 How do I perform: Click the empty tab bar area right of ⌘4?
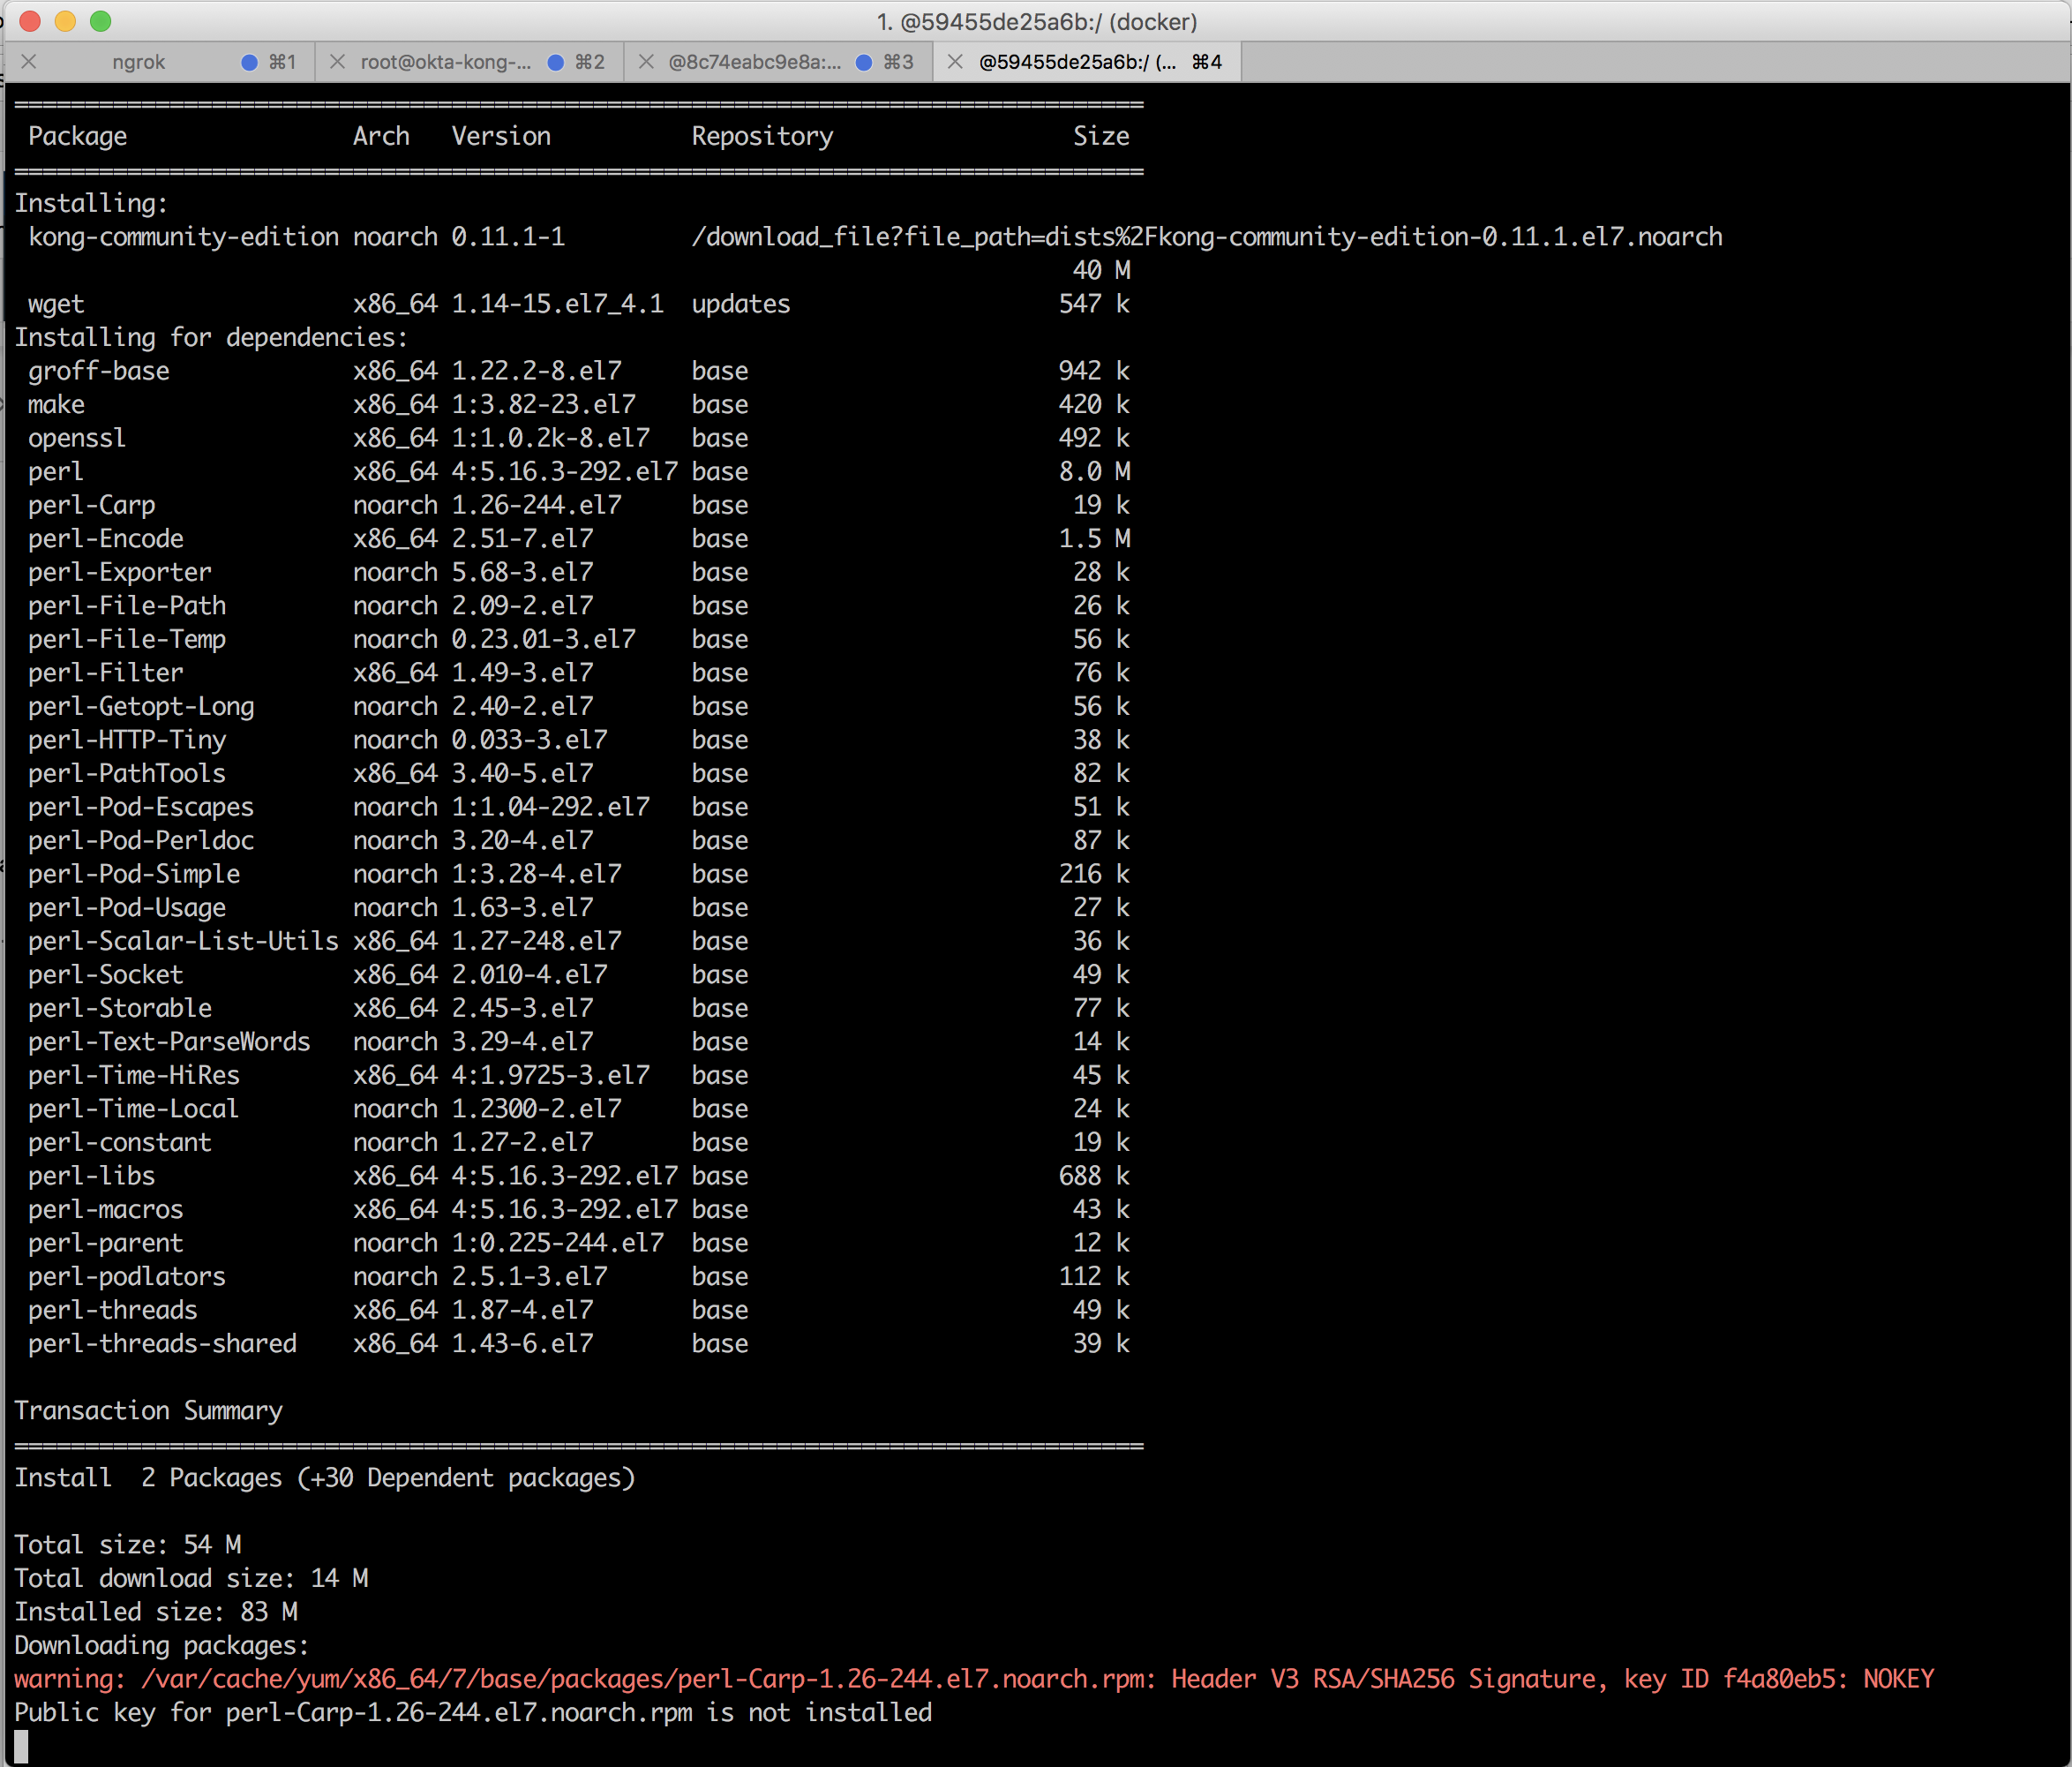pyautogui.click(x=1650, y=62)
